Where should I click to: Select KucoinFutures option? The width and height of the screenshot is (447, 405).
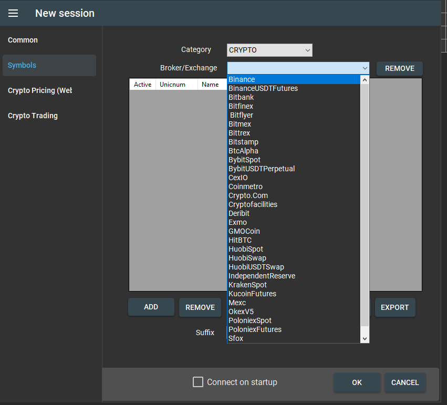point(294,294)
